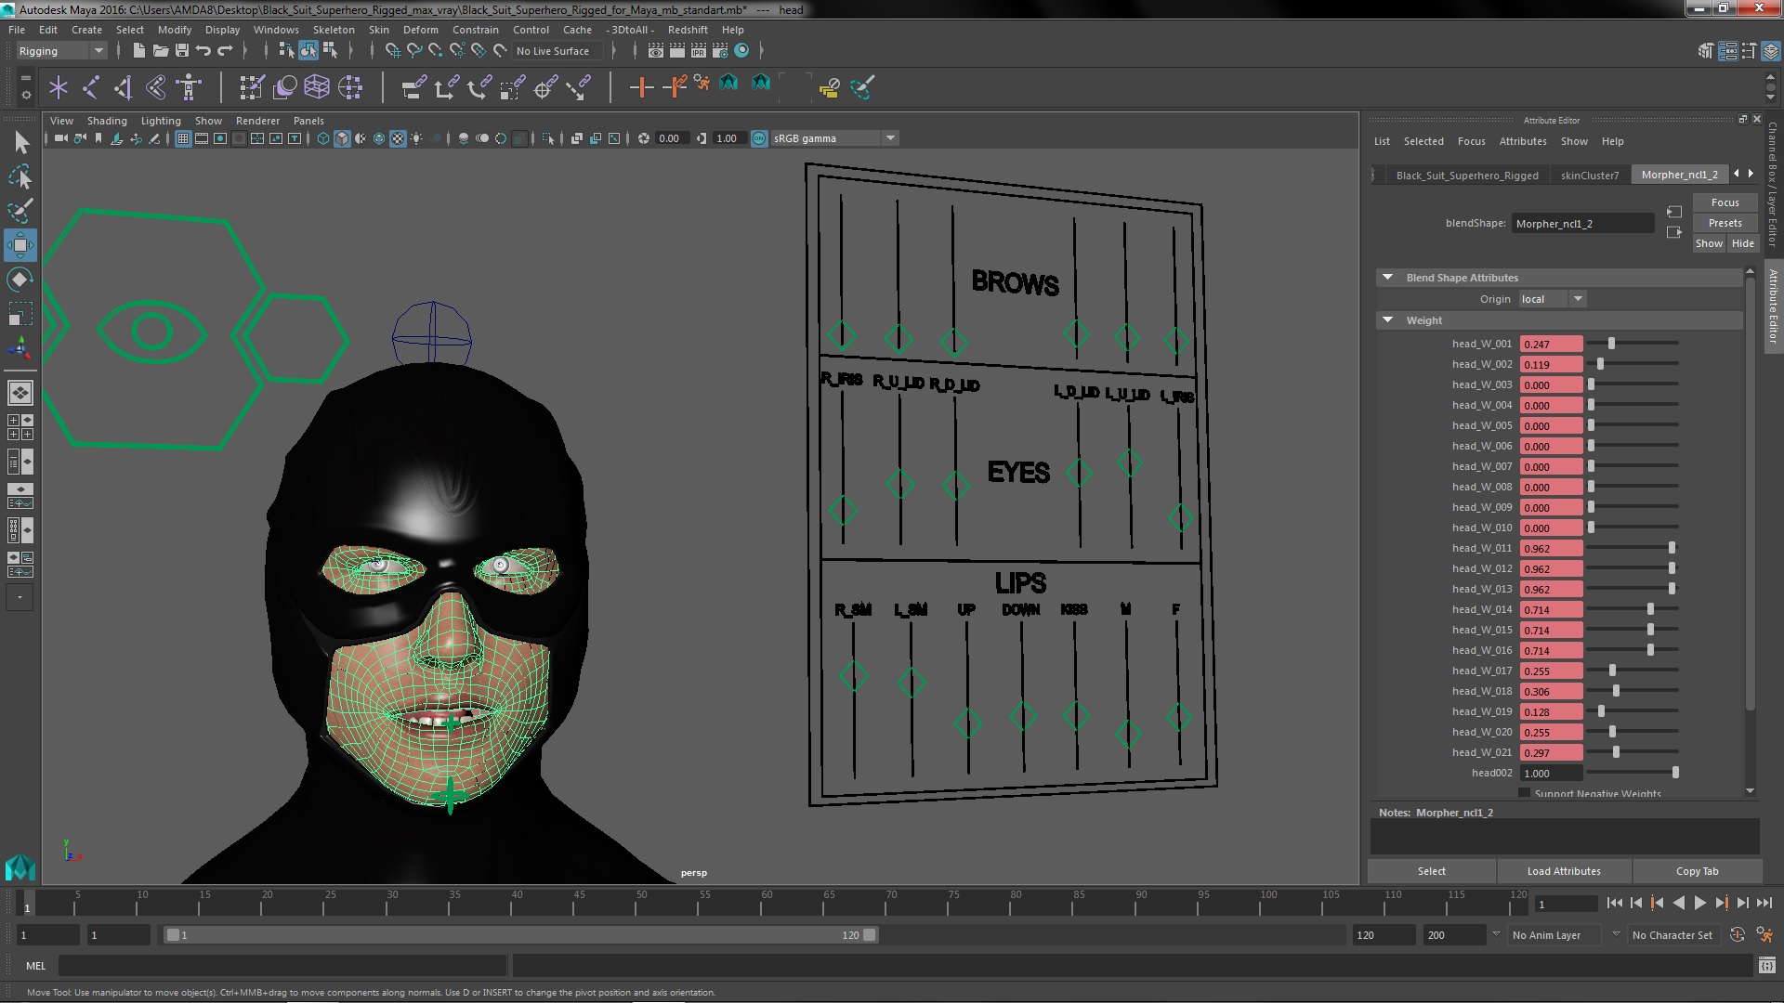The height and width of the screenshot is (1003, 1784).
Task: Activate the Paint Selection tool in toolbox
Action: (20, 211)
